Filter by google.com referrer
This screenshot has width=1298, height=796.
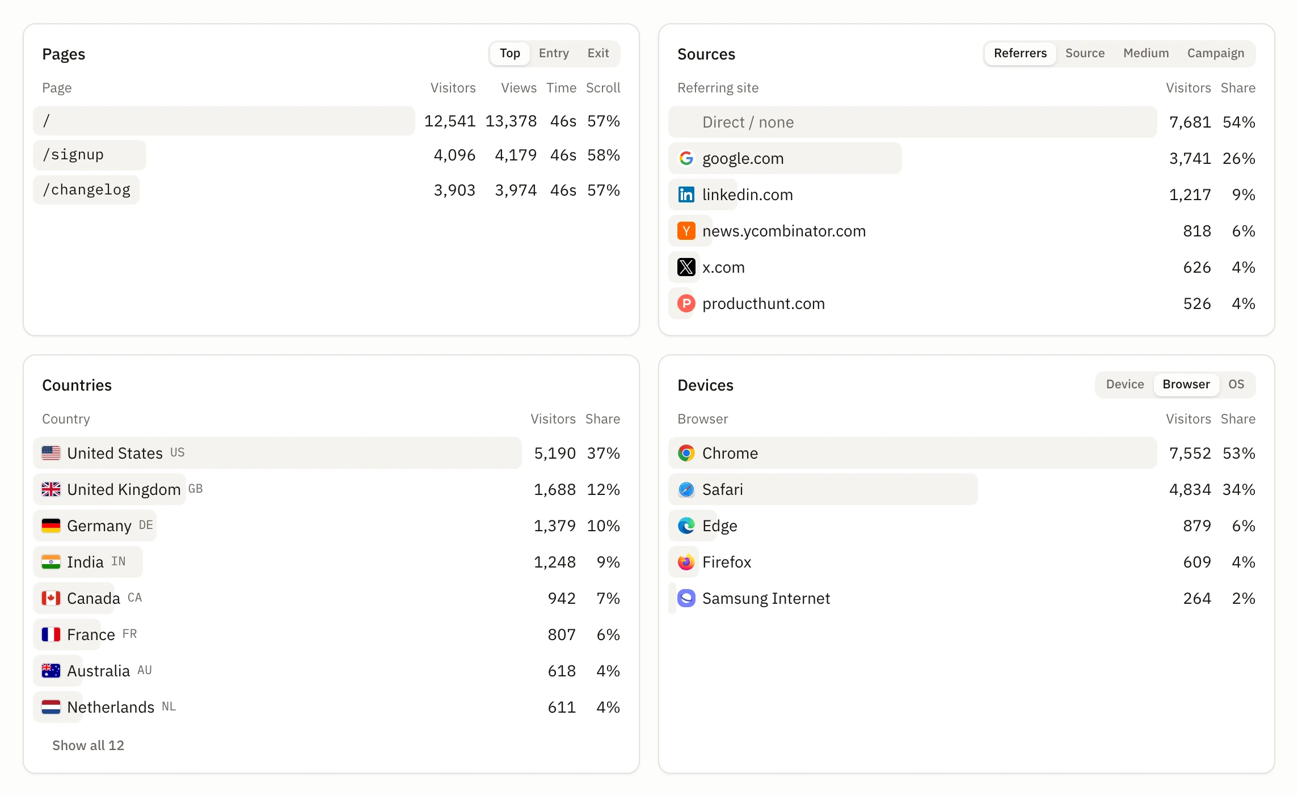pos(967,158)
